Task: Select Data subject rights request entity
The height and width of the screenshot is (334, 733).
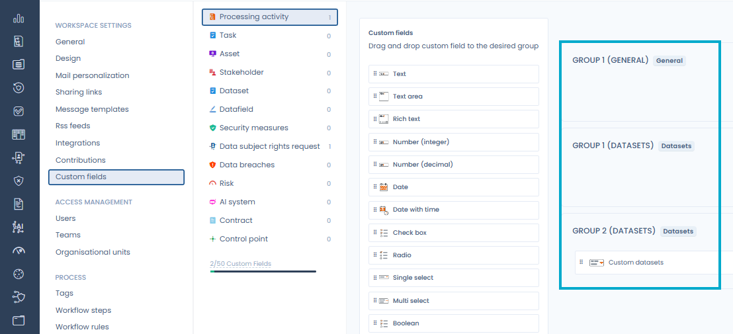Action: click(270, 146)
